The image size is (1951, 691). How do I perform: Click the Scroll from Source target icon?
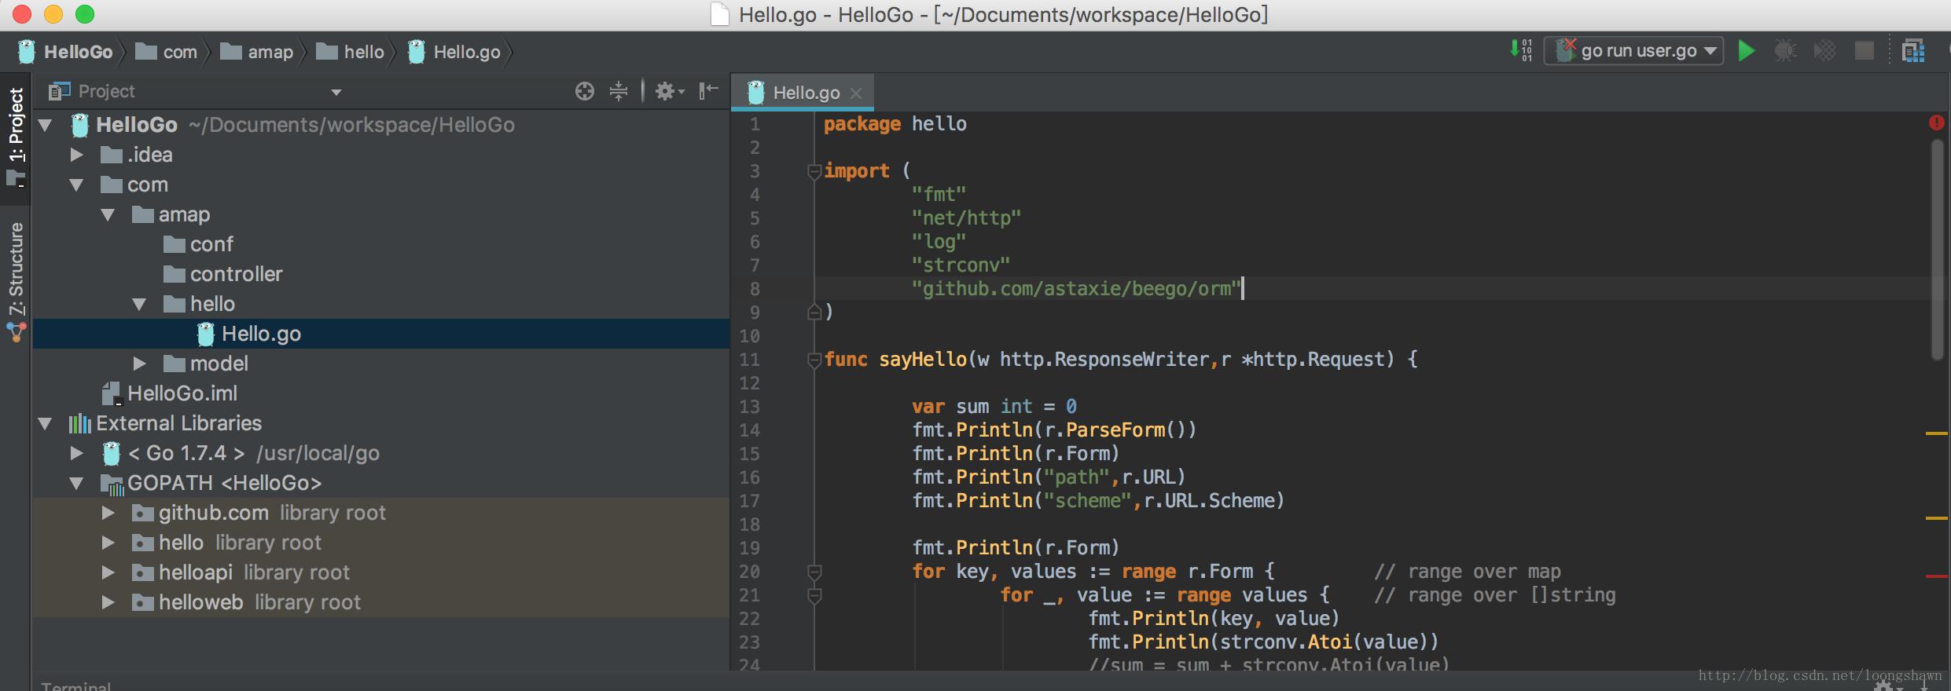pyautogui.click(x=584, y=92)
